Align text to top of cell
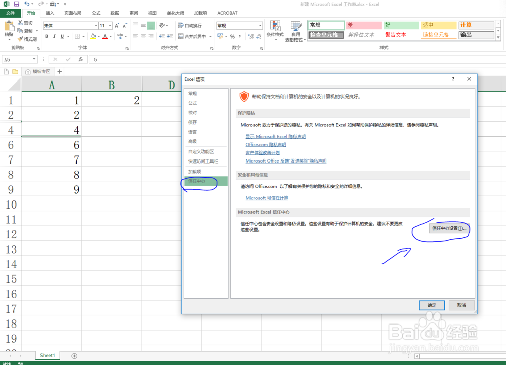The width and height of the screenshot is (506, 365). tap(136, 25)
